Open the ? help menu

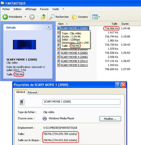63,9
